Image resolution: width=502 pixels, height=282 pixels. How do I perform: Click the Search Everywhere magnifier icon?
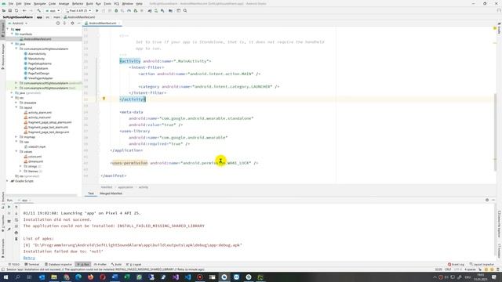click(x=185, y=10)
